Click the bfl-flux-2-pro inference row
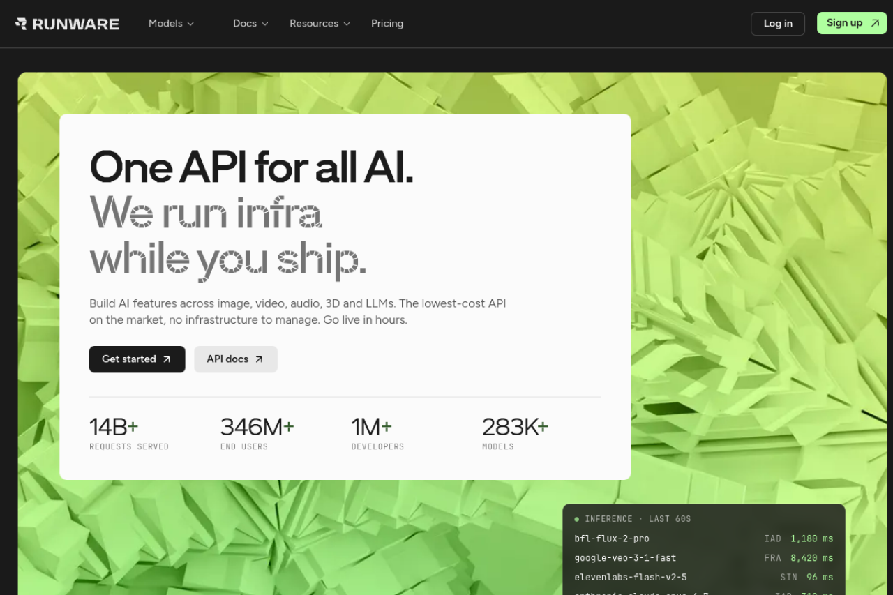The width and height of the screenshot is (893, 595). pyautogui.click(x=703, y=538)
